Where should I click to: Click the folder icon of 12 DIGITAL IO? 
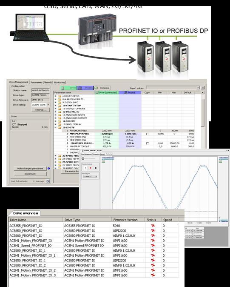(60, 112)
